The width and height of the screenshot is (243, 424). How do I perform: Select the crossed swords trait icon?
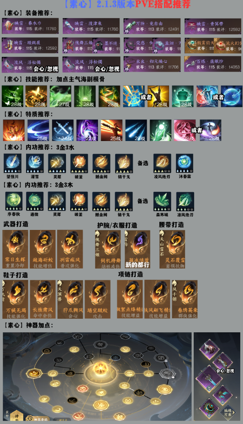pos(63,130)
